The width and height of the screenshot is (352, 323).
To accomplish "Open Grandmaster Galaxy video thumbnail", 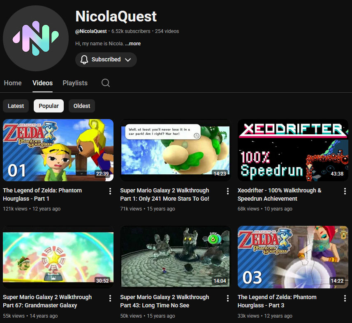I will 58,257.
